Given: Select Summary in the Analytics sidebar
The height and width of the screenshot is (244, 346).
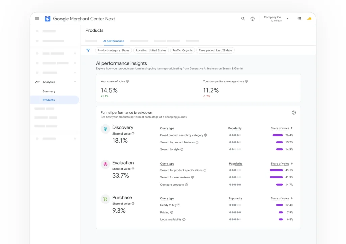Looking at the screenshot, I should click(x=49, y=91).
